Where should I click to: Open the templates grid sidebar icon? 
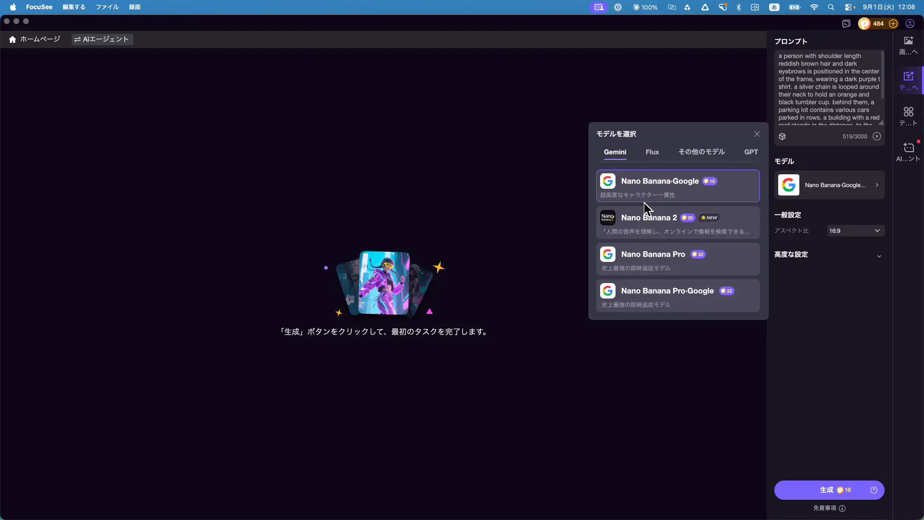coord(908,117)
